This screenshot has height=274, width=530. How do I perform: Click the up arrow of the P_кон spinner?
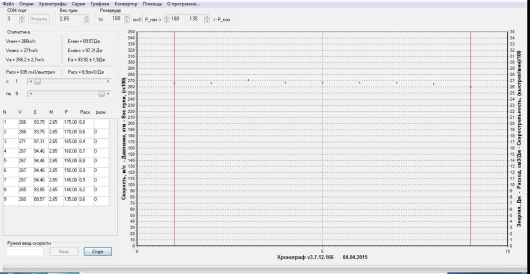(x=207, y=17)
